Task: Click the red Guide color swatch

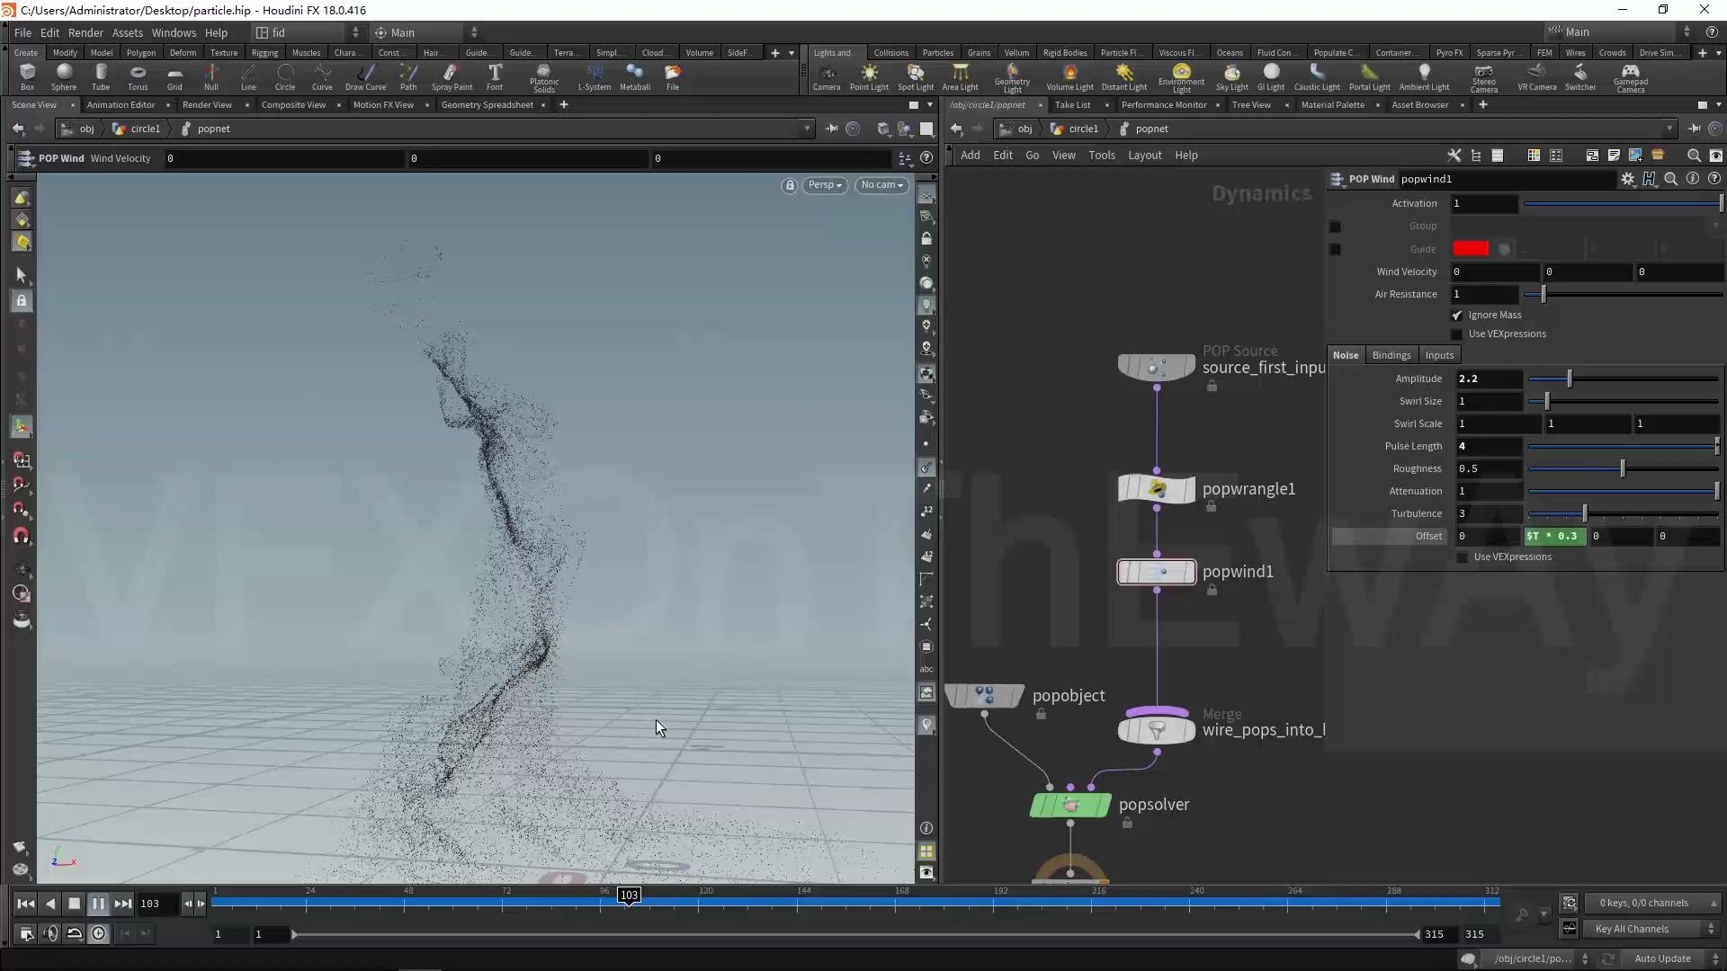Action: pos(1471,248)
